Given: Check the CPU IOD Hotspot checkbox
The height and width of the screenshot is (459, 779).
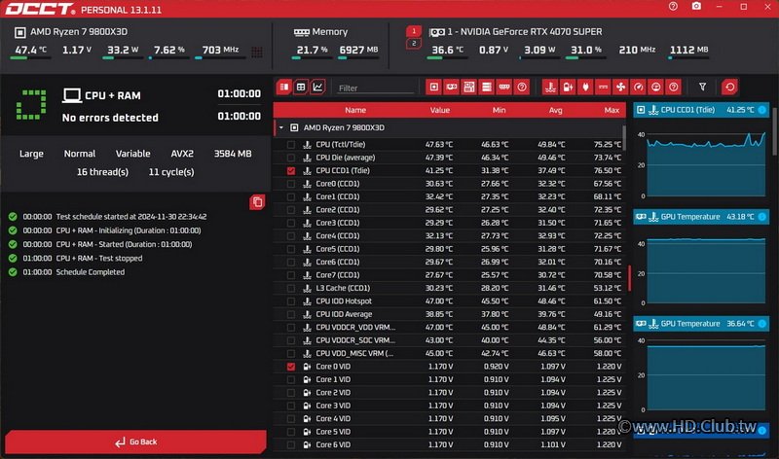Looking at the screenshot, I should pos(291,301).
